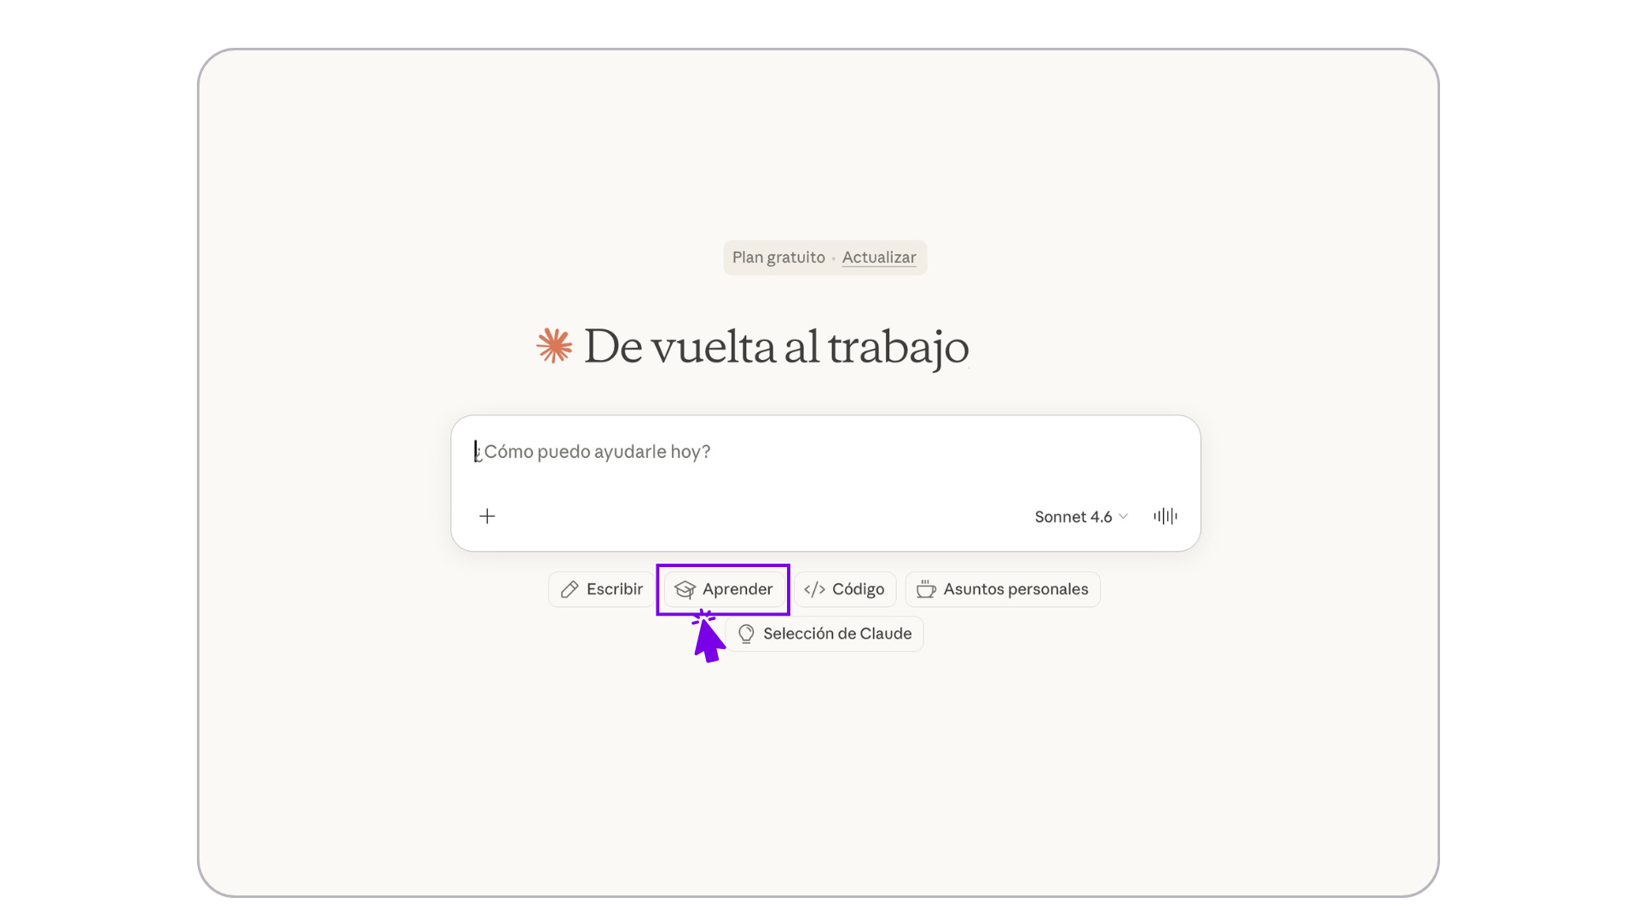Screen dimensions: 1637x921
Task: Click the chevron next to Sonnet 4.6
Action: (1124, 517)
